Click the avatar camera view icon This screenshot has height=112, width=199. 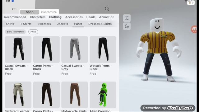[x=127, y=26]
